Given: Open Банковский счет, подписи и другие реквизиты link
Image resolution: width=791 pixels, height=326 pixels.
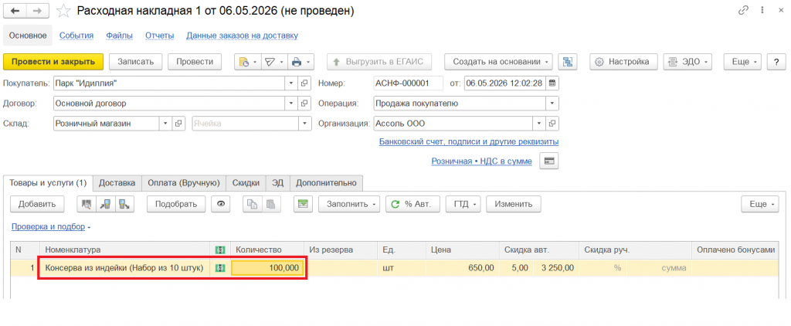Looking at the screenshot, I should [469, 142].
